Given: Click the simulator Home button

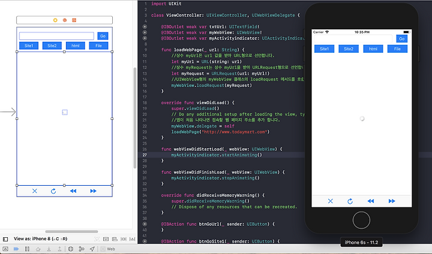Looking at the screenshot, I should (x=361, y=220).
